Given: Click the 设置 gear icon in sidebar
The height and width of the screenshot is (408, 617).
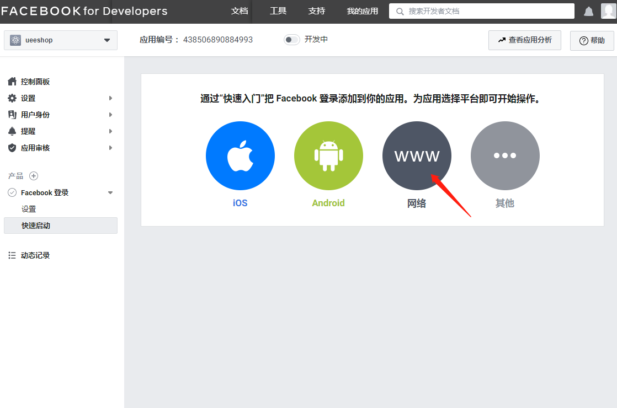Looking at the screenshot, I should point(12,98).
